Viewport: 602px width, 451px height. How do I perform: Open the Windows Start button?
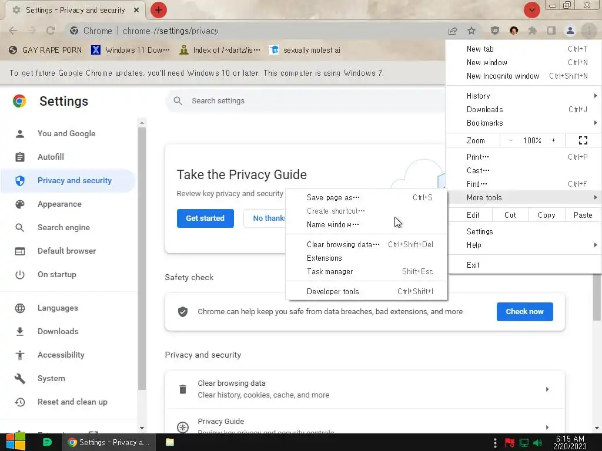tap(16, 442)
